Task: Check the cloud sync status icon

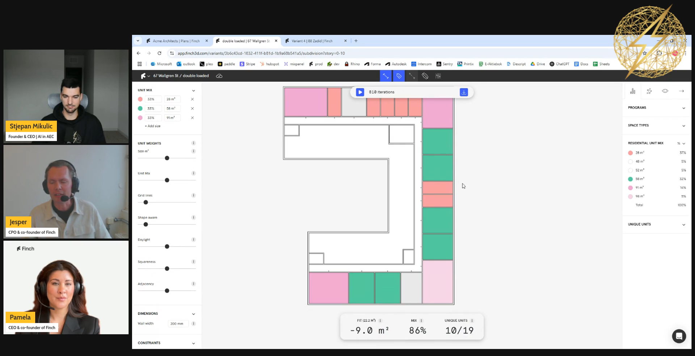Action: tap(219, 76)
